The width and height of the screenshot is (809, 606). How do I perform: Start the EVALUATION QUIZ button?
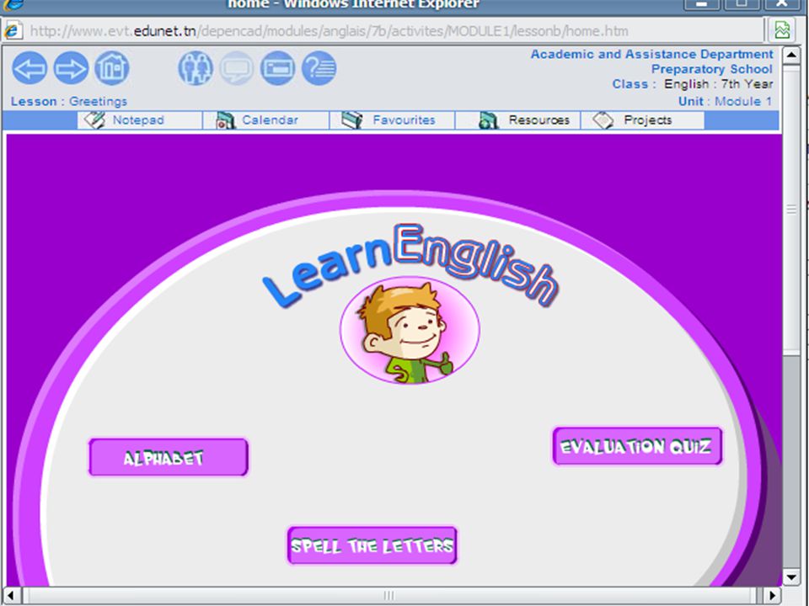point(637,446)
